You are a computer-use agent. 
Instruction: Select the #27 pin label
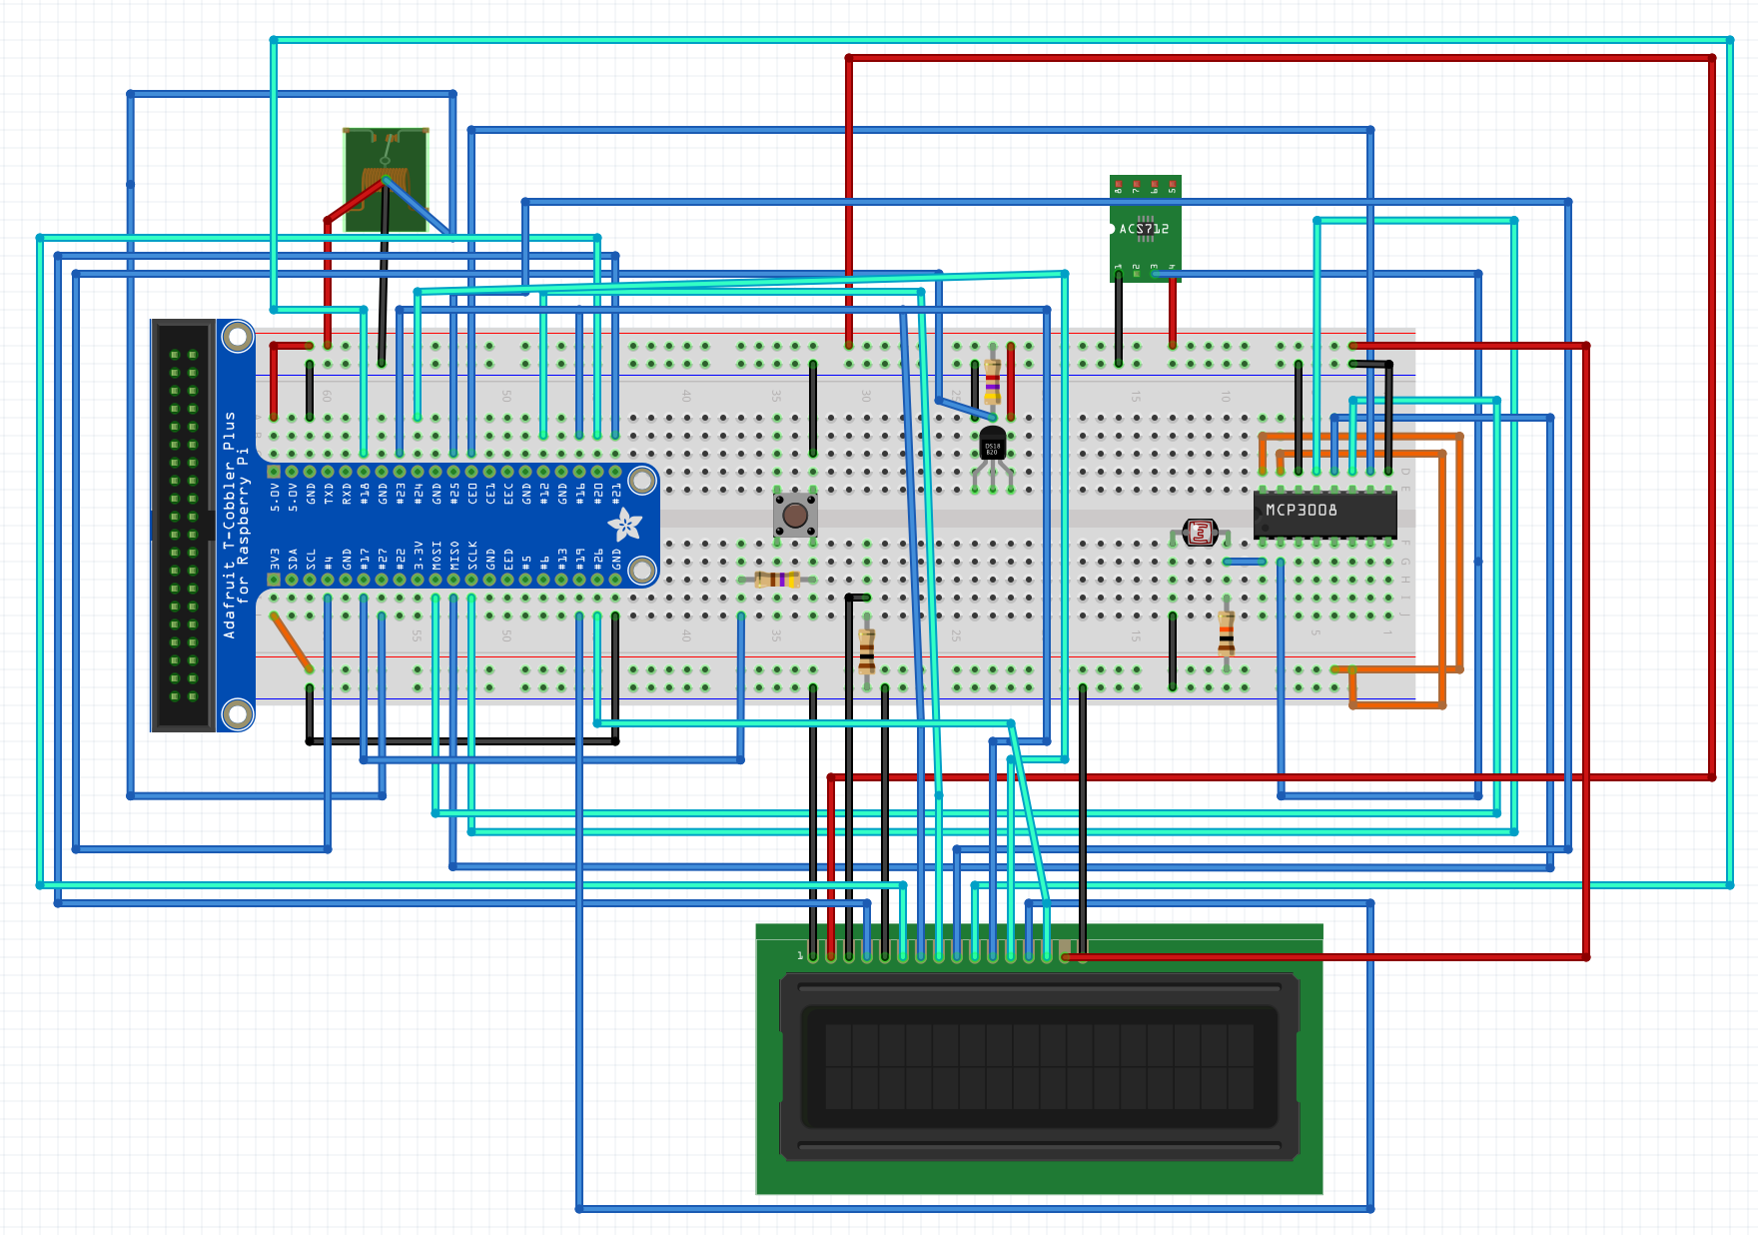tap(382, 559)
